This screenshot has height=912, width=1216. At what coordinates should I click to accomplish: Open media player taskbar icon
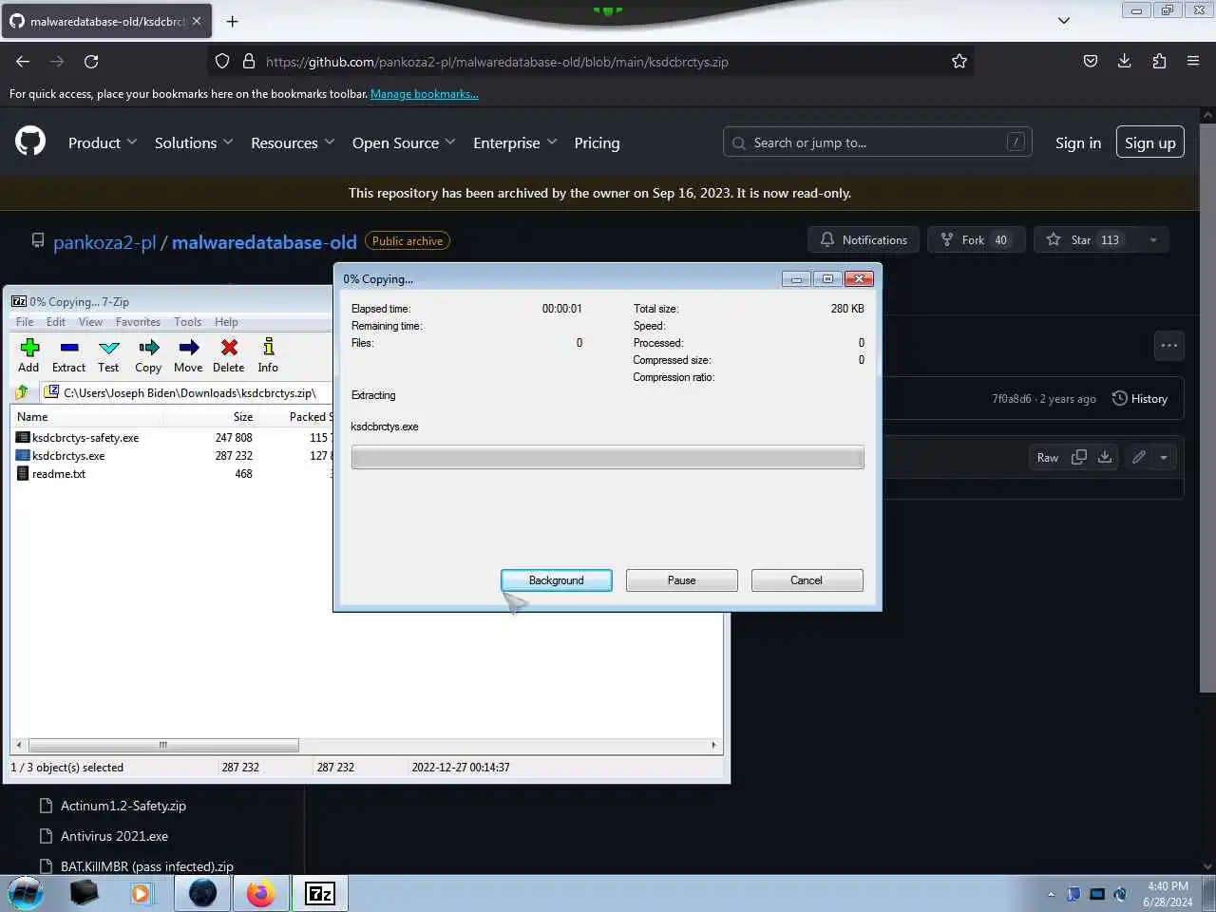point(141,893)
